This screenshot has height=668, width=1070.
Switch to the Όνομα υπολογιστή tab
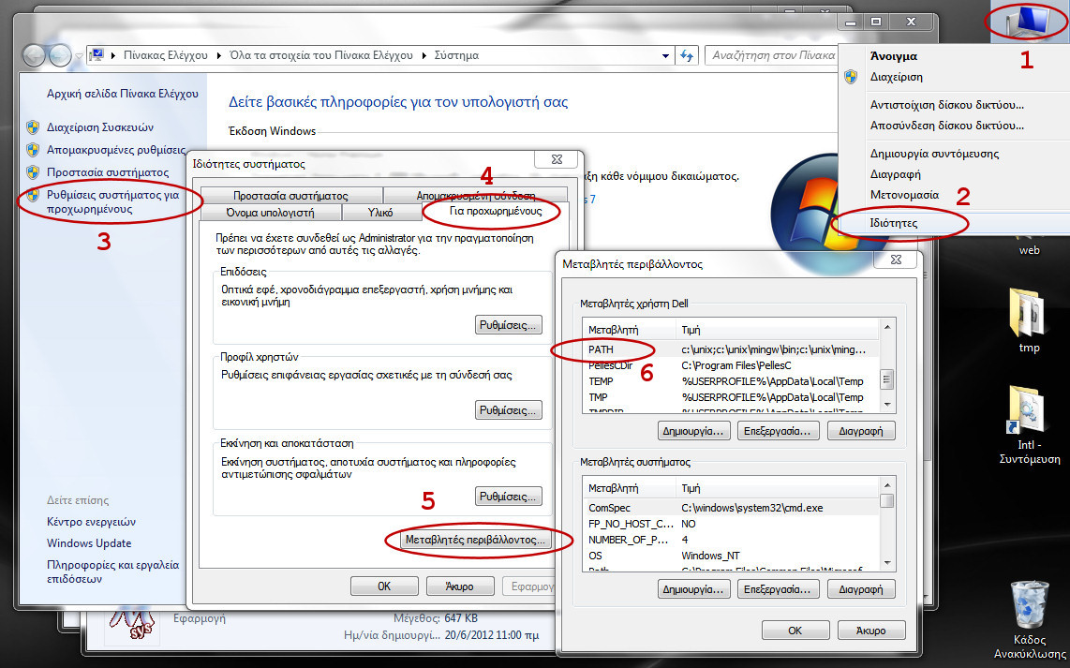pos(270,213)
